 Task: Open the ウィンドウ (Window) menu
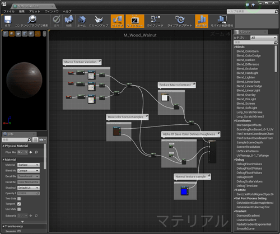point(52,11)
